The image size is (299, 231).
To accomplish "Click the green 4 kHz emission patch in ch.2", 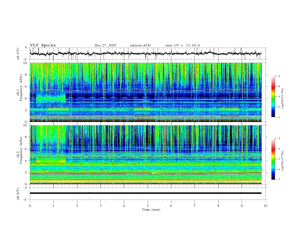I will [51, 160].
